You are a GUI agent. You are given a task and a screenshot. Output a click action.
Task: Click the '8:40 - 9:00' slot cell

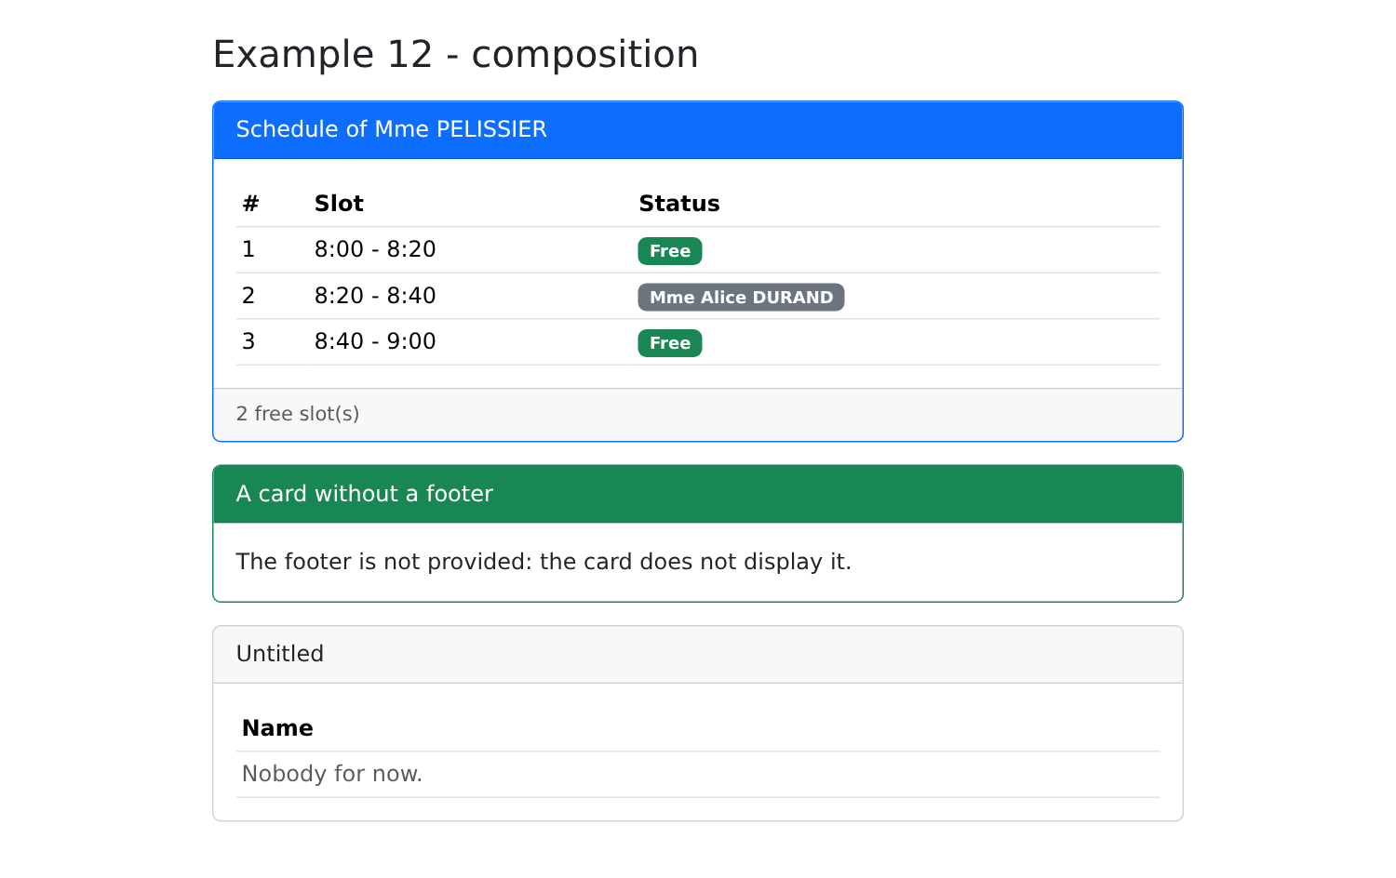[x=471, y=341]
